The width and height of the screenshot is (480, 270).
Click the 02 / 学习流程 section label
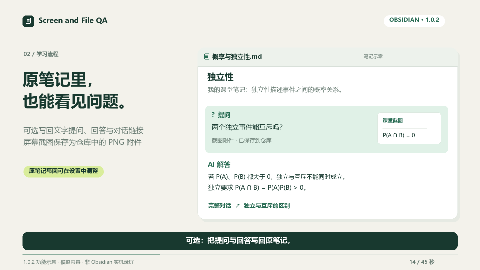41,54
